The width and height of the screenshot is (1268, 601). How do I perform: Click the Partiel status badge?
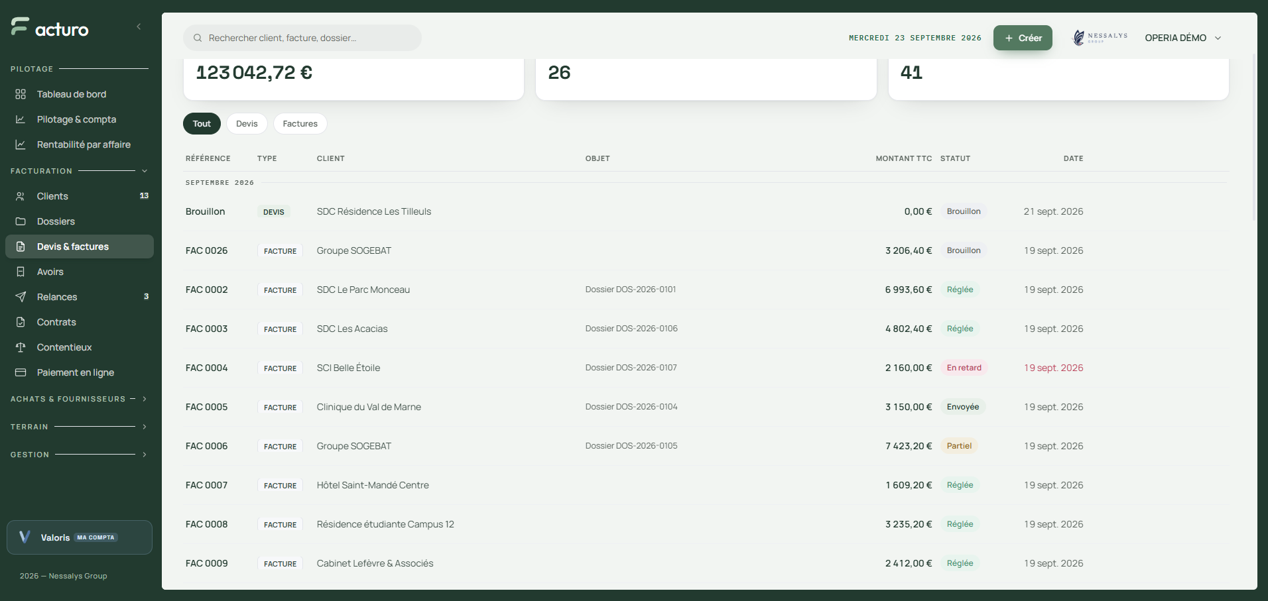[959, 446]
